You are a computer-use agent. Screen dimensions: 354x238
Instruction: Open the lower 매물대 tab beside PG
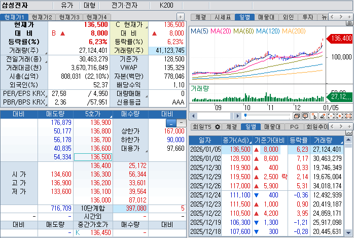(x=272, y=127)
